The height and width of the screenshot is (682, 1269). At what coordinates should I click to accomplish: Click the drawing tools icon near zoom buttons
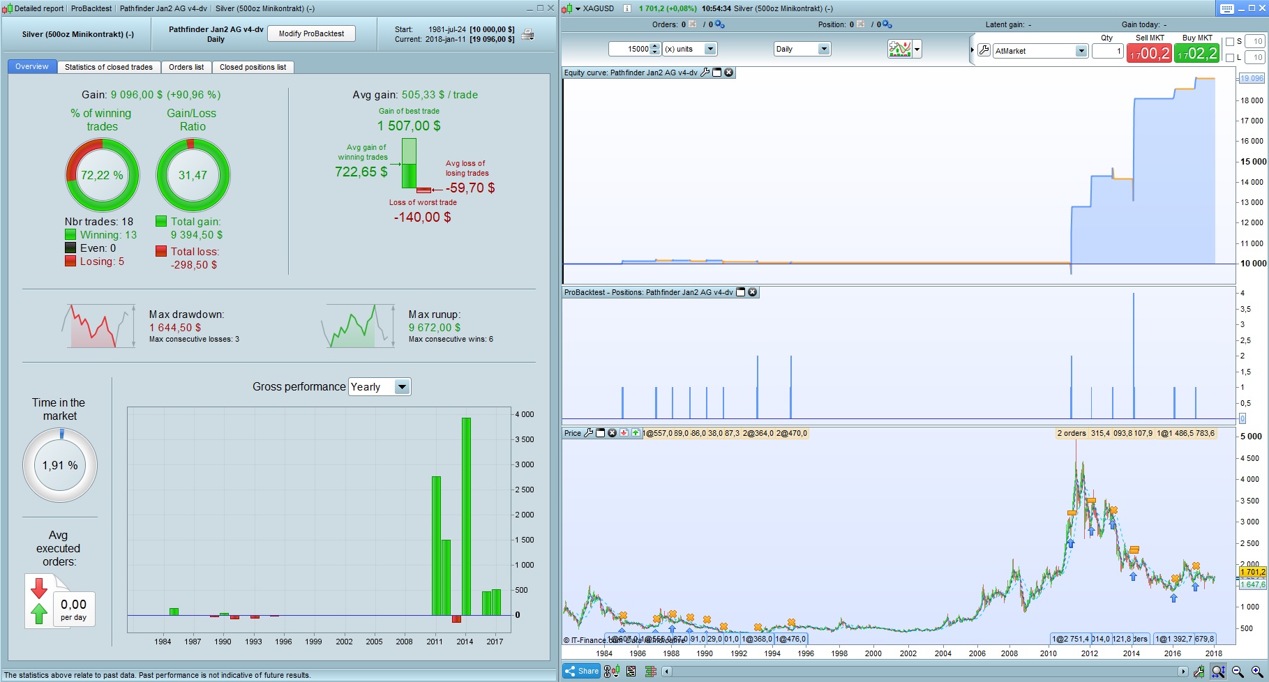point(1199,672)
